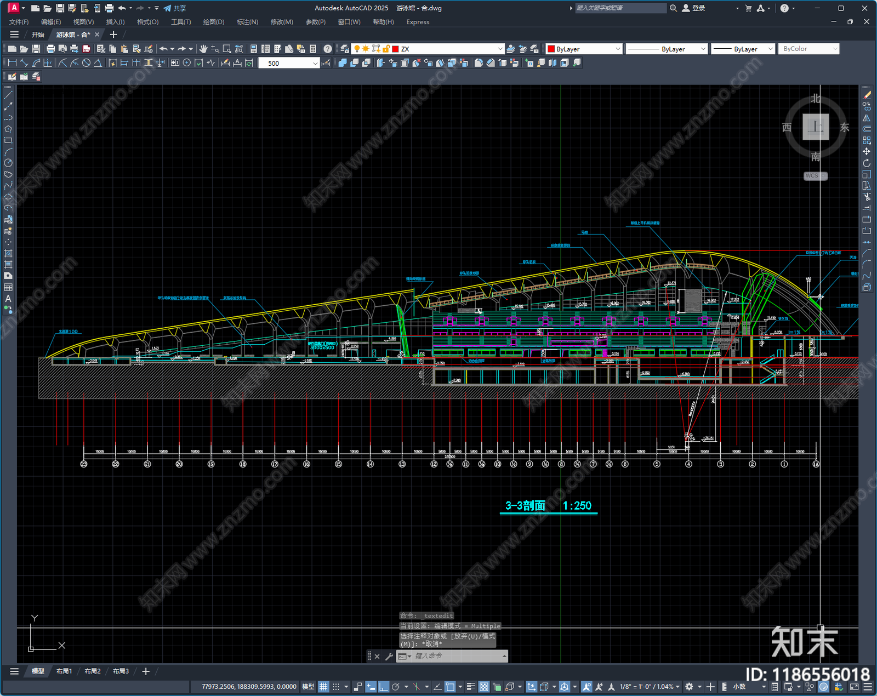The height and width of the screenshot is (696, 877).
Task: Toggle snap mode in status bar
Action: 336,687
